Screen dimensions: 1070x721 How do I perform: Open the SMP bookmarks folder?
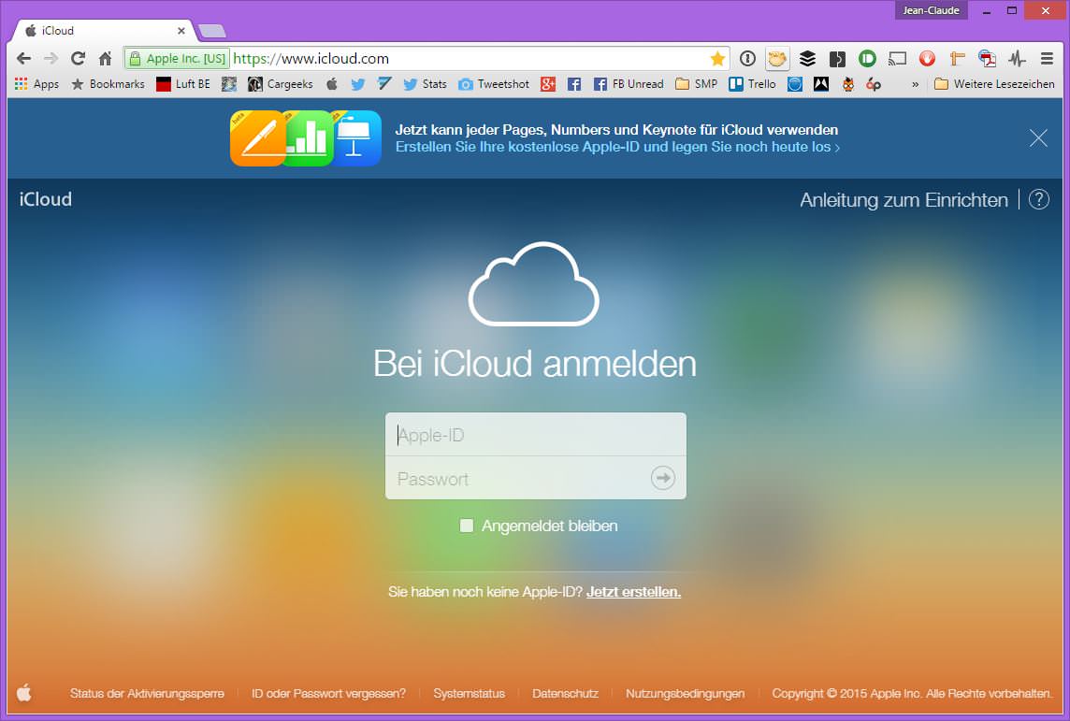click(696, 84)
